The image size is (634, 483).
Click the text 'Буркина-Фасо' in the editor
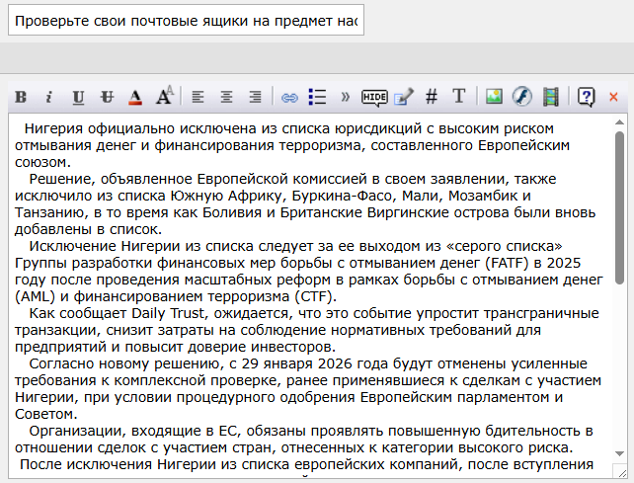pos(342,196)
